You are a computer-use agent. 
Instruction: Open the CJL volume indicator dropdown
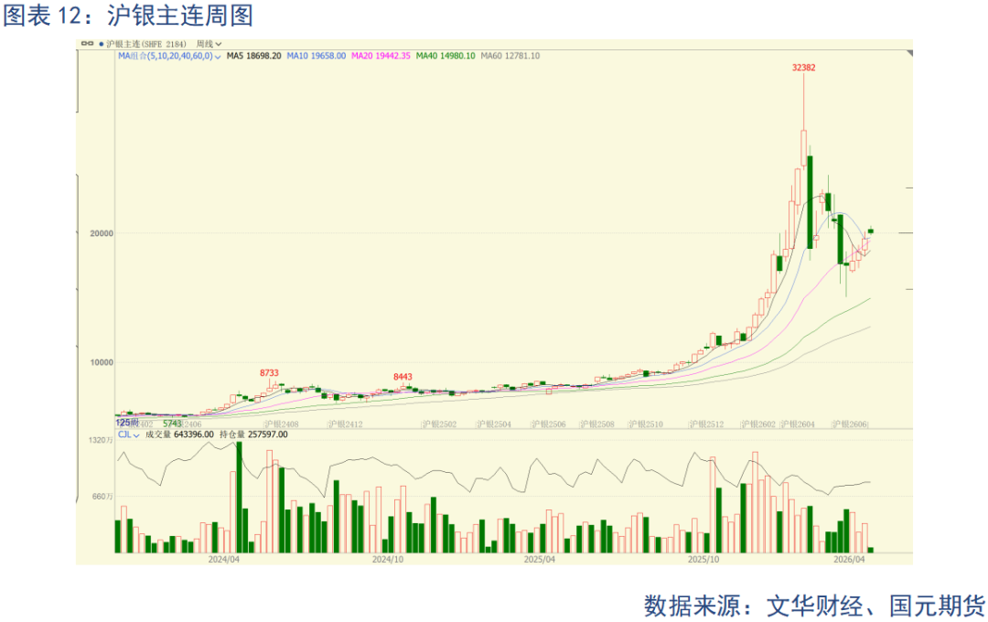128,434
